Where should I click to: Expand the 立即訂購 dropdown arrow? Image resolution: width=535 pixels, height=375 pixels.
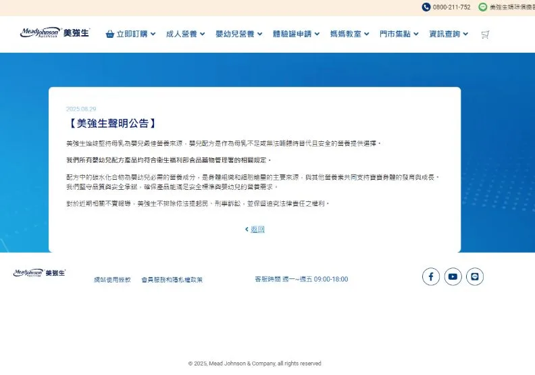(x=153, y=34)
